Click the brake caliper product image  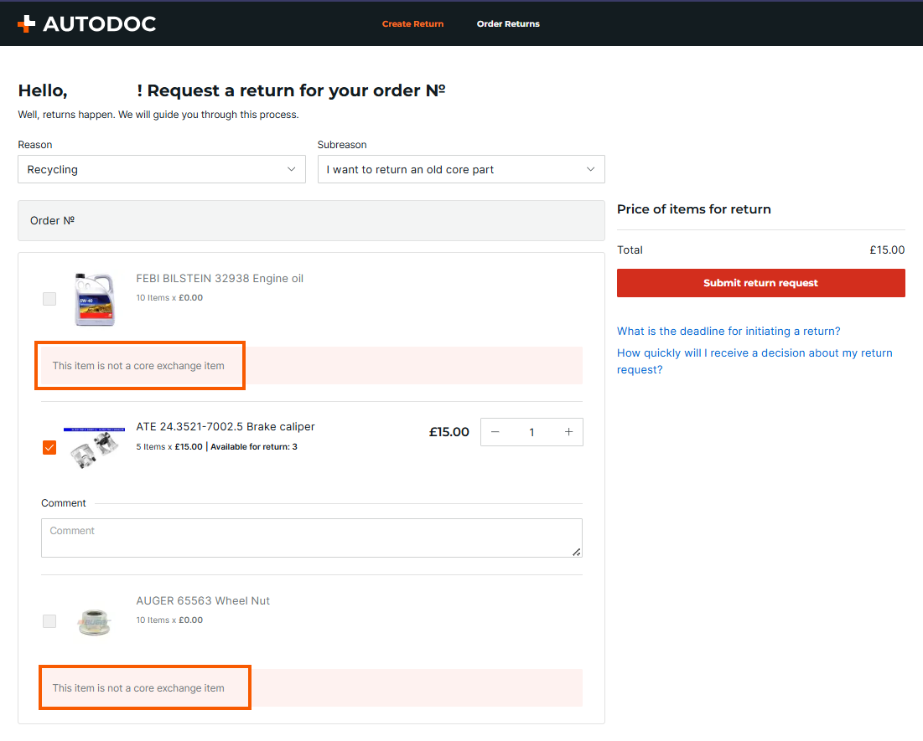(x=93, y=447)
